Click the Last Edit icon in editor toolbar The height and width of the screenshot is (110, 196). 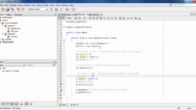[76, 18]
